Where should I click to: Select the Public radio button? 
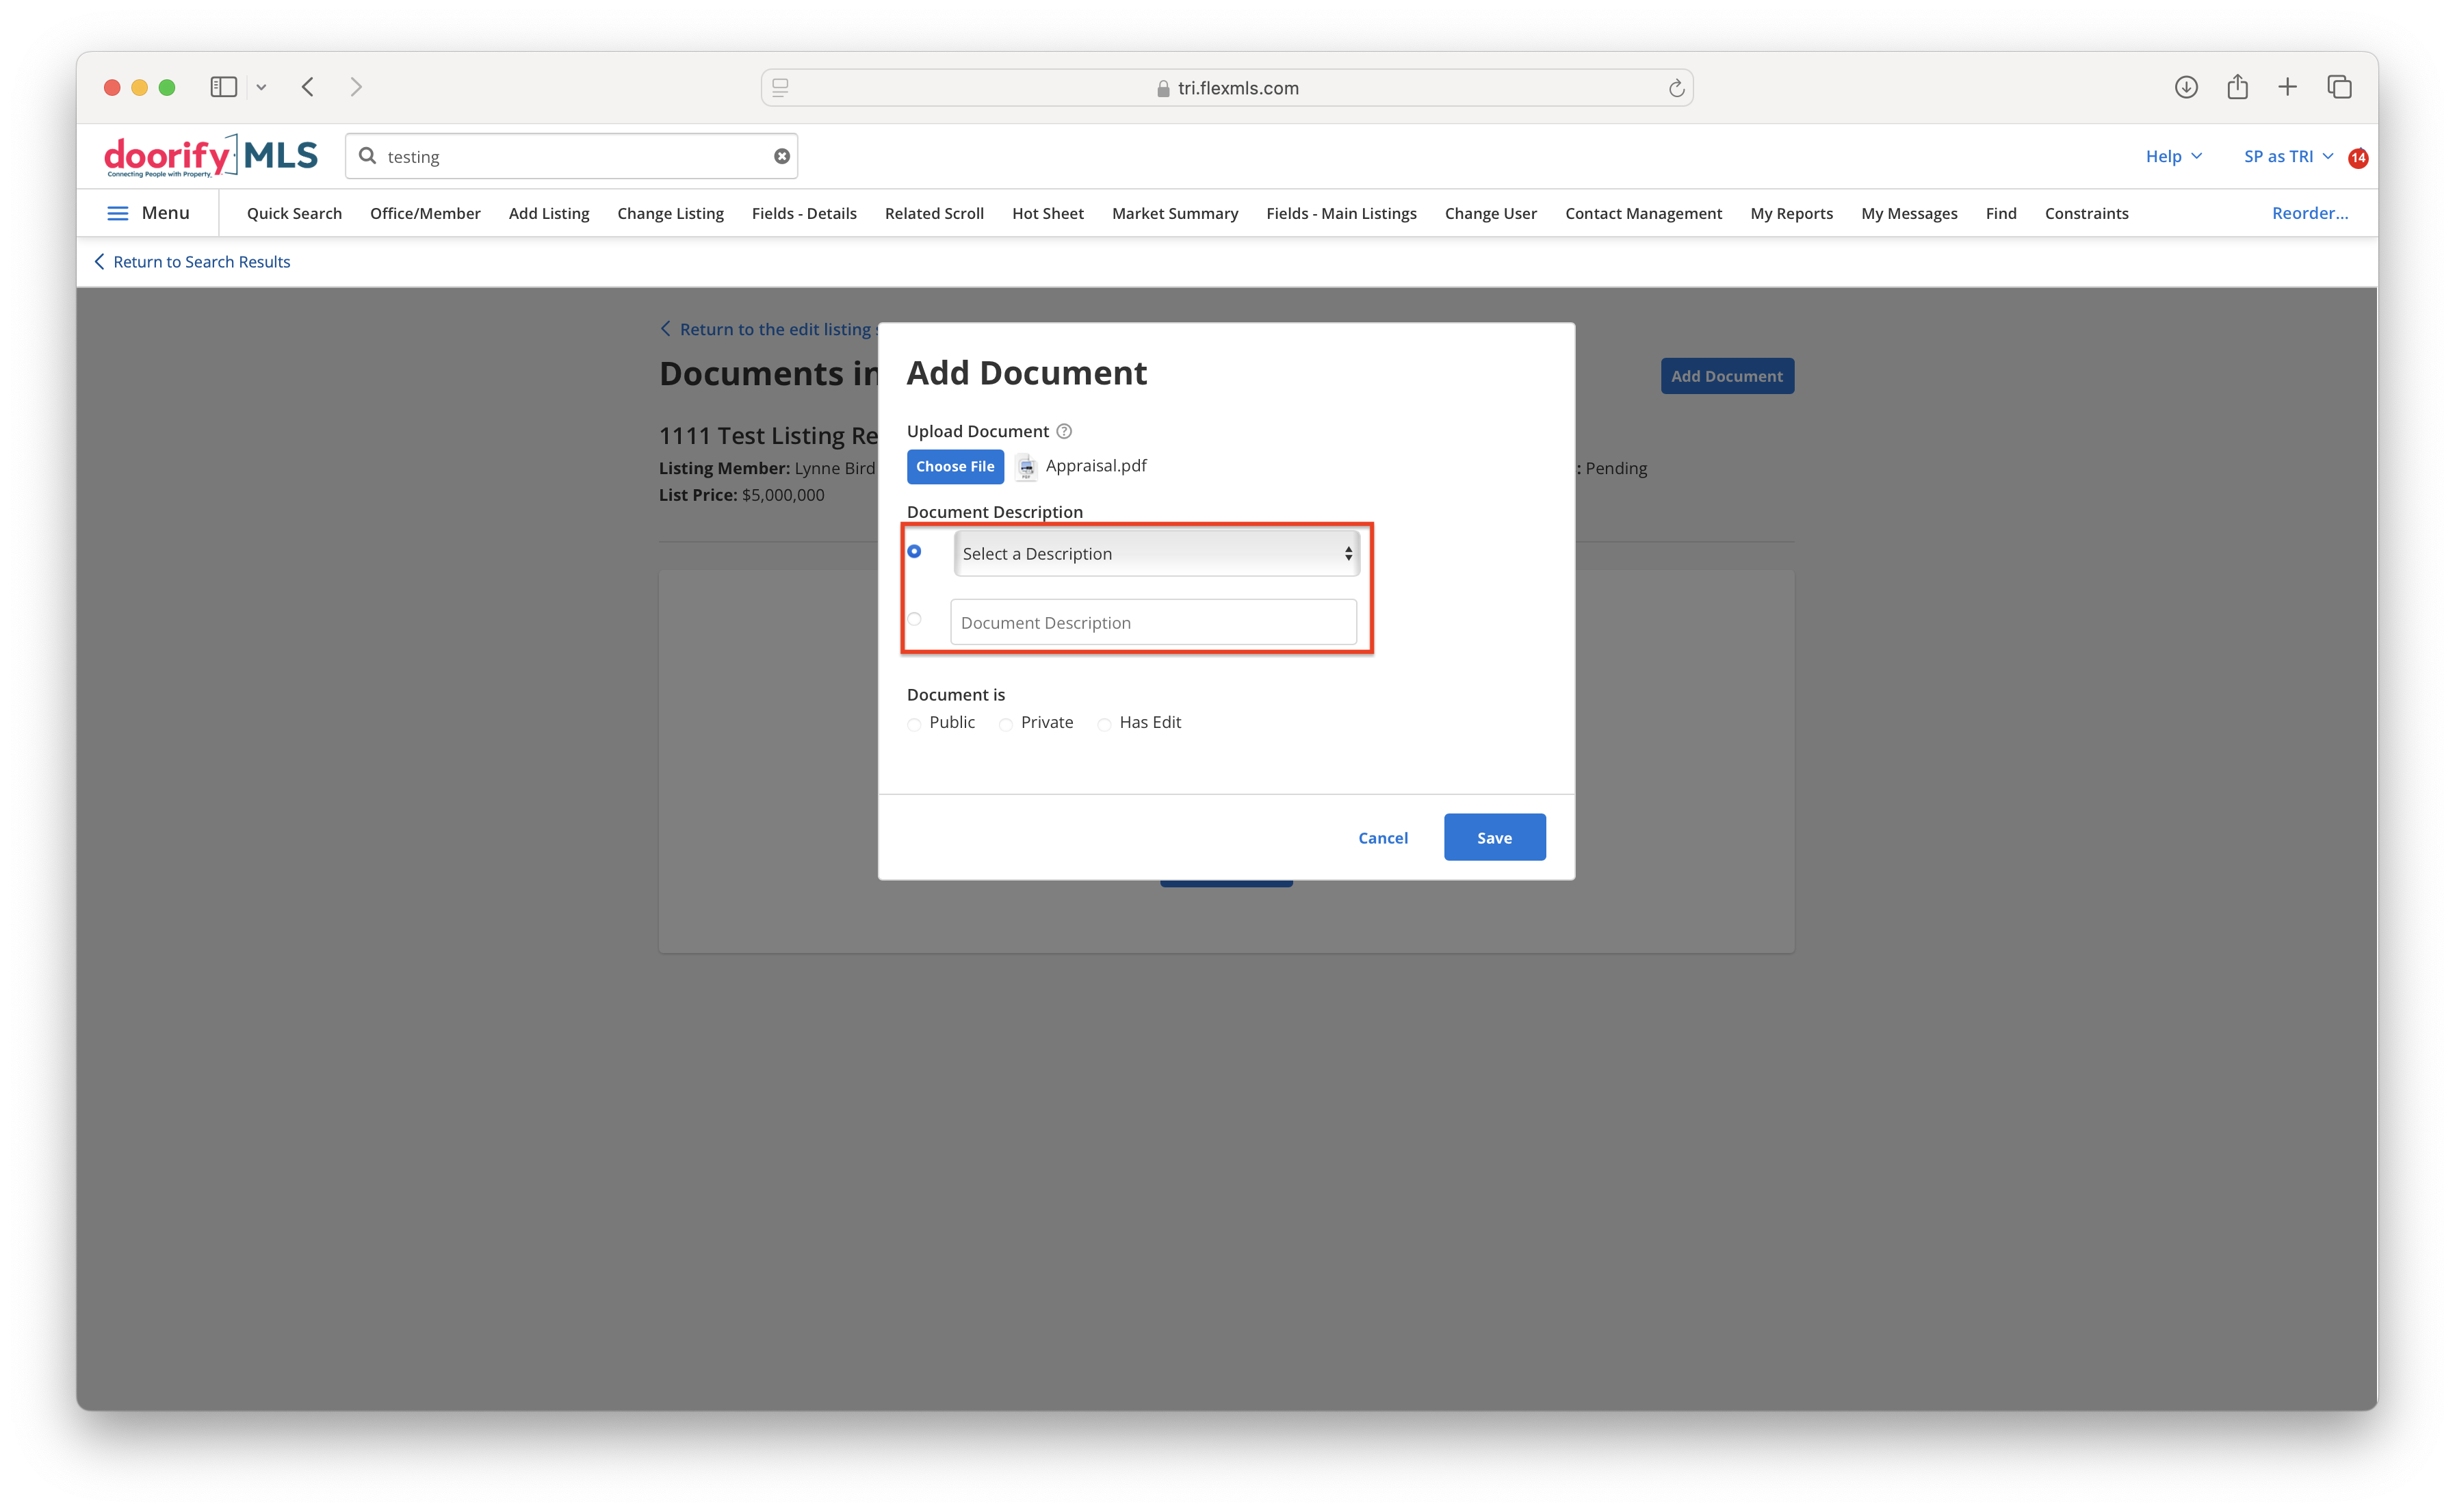click(x=914, y=724)
